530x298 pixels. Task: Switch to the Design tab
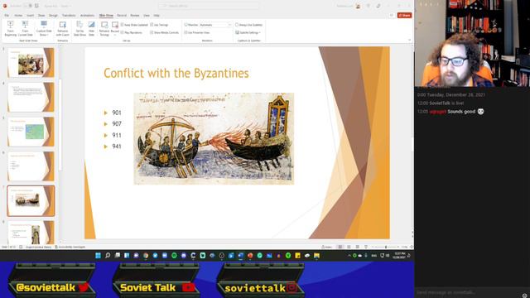click(53, 16)
